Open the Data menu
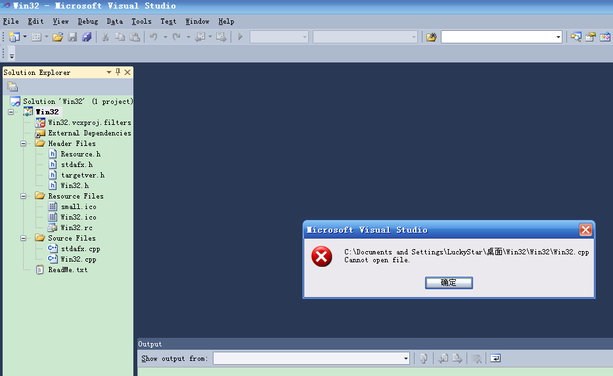This screenshot has width=613, height=376. coord(114,22)
